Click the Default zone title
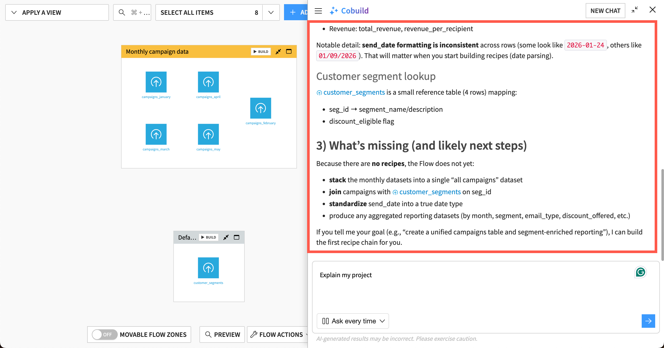 click(x=187, y=237)
